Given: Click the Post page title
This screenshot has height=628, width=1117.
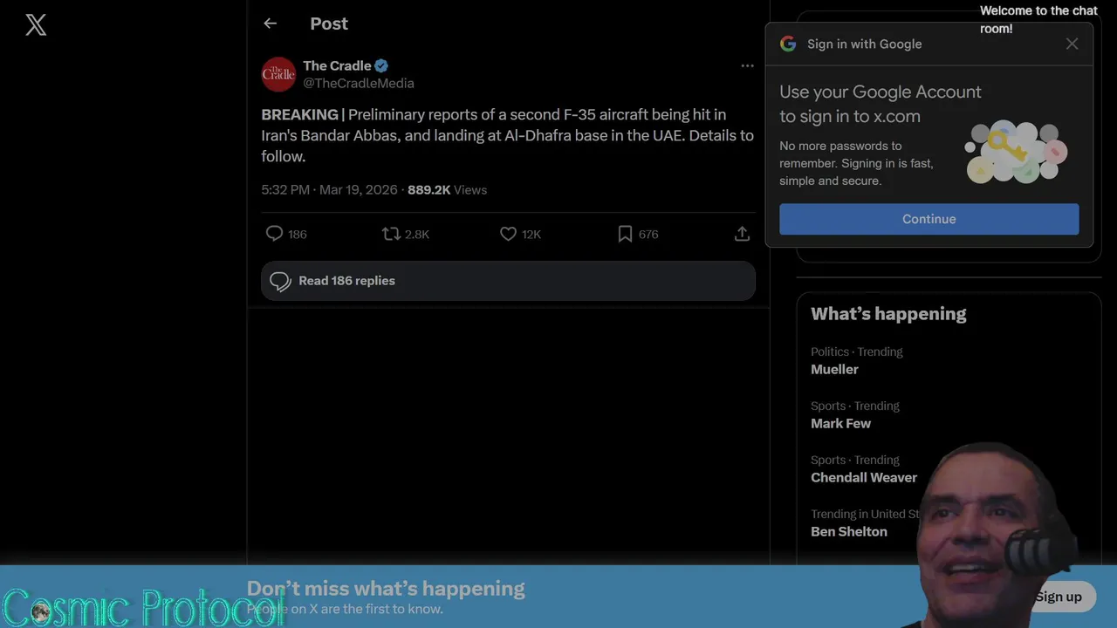Looking at the screenshot, I should click(329, 24).
